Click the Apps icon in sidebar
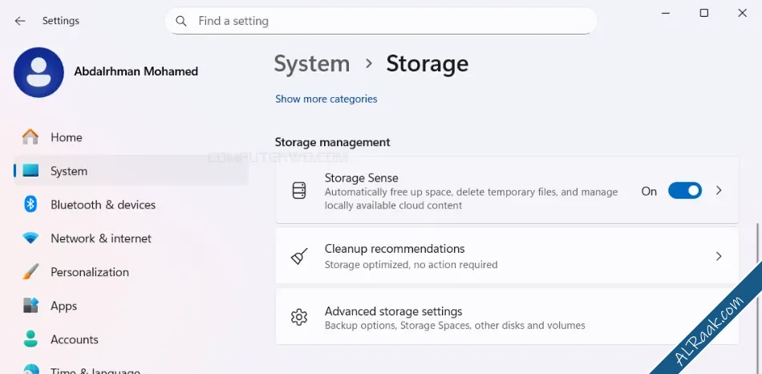Screen dimensions: 762x374 [x=30, y=306]
